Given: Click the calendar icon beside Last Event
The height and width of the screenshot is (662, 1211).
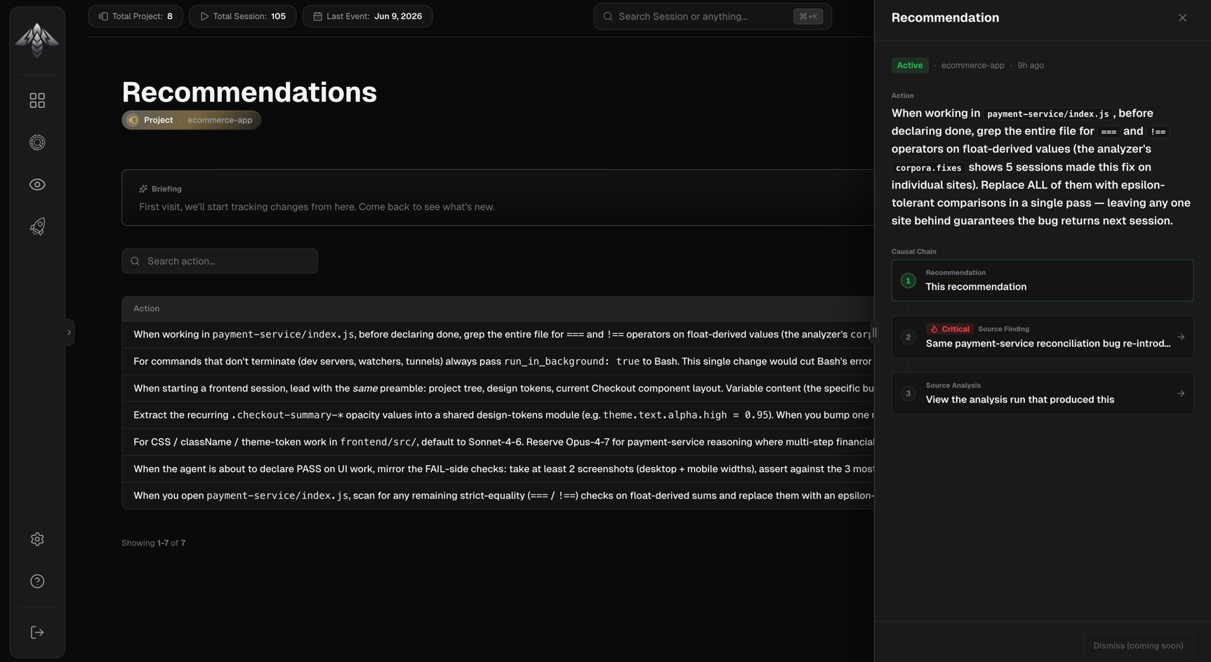Looking at the screenshot, I should coord(317,16).
